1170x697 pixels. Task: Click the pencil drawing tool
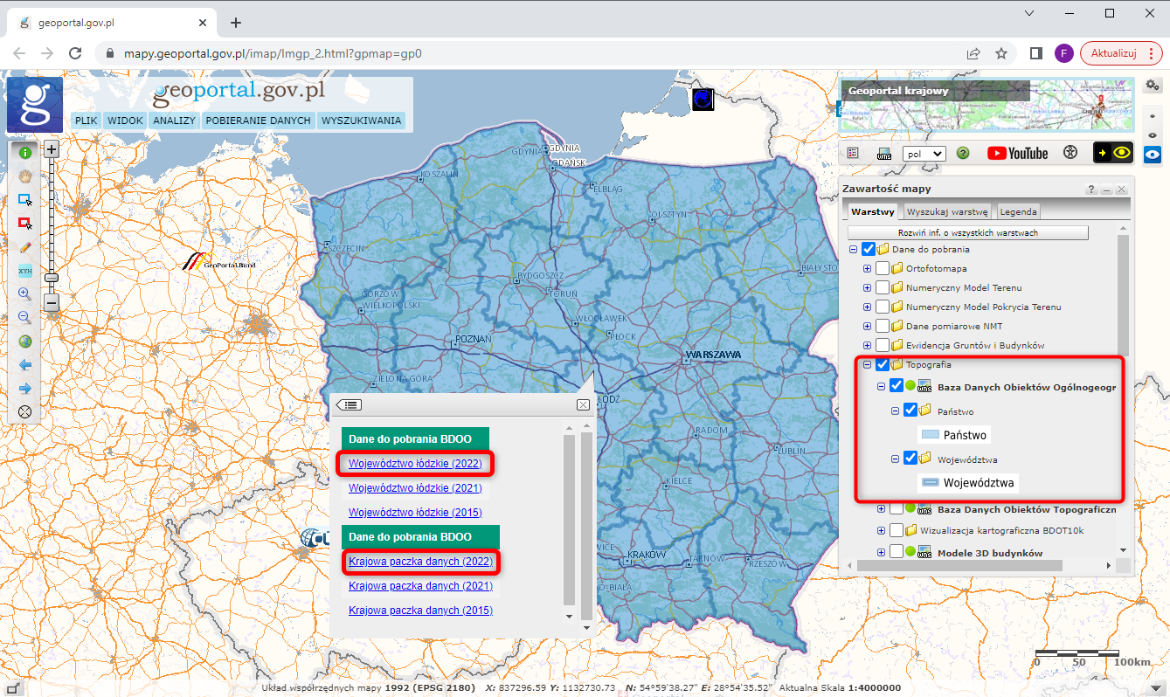(25, 247)
